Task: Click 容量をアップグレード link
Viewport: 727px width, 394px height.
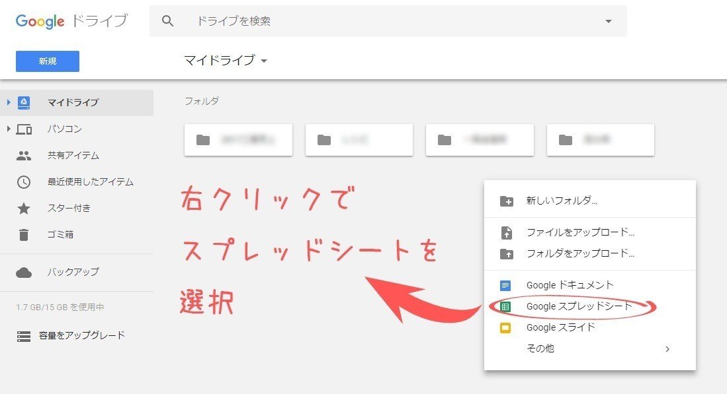Action: (x=82, y=335)
